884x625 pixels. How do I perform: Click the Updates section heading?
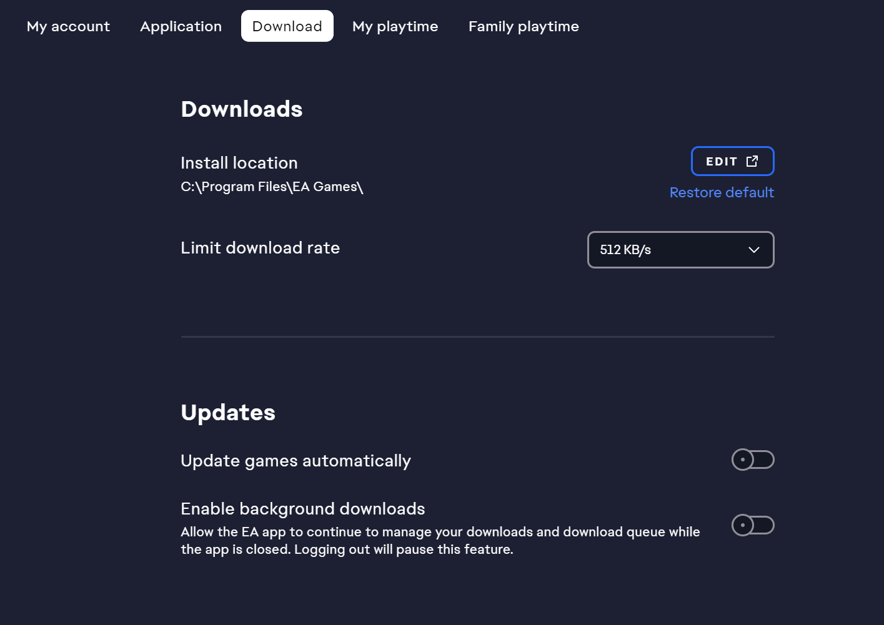[x=228, y=413]
